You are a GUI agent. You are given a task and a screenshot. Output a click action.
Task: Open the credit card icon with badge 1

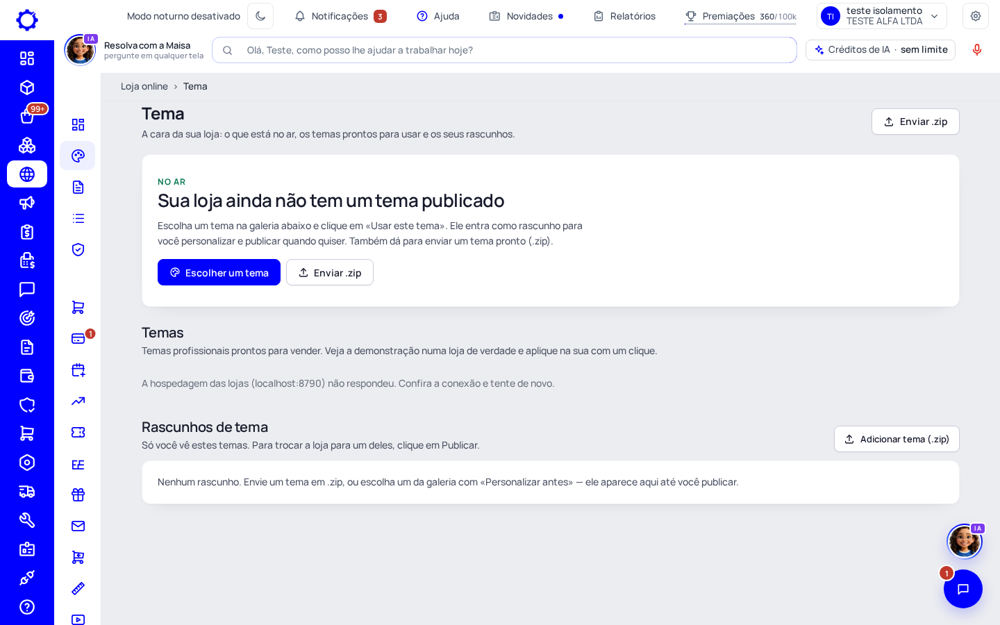click(x=78, y=338)
